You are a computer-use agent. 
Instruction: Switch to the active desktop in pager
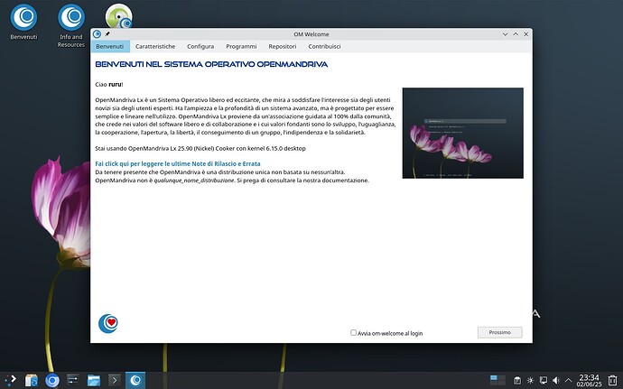494,377
